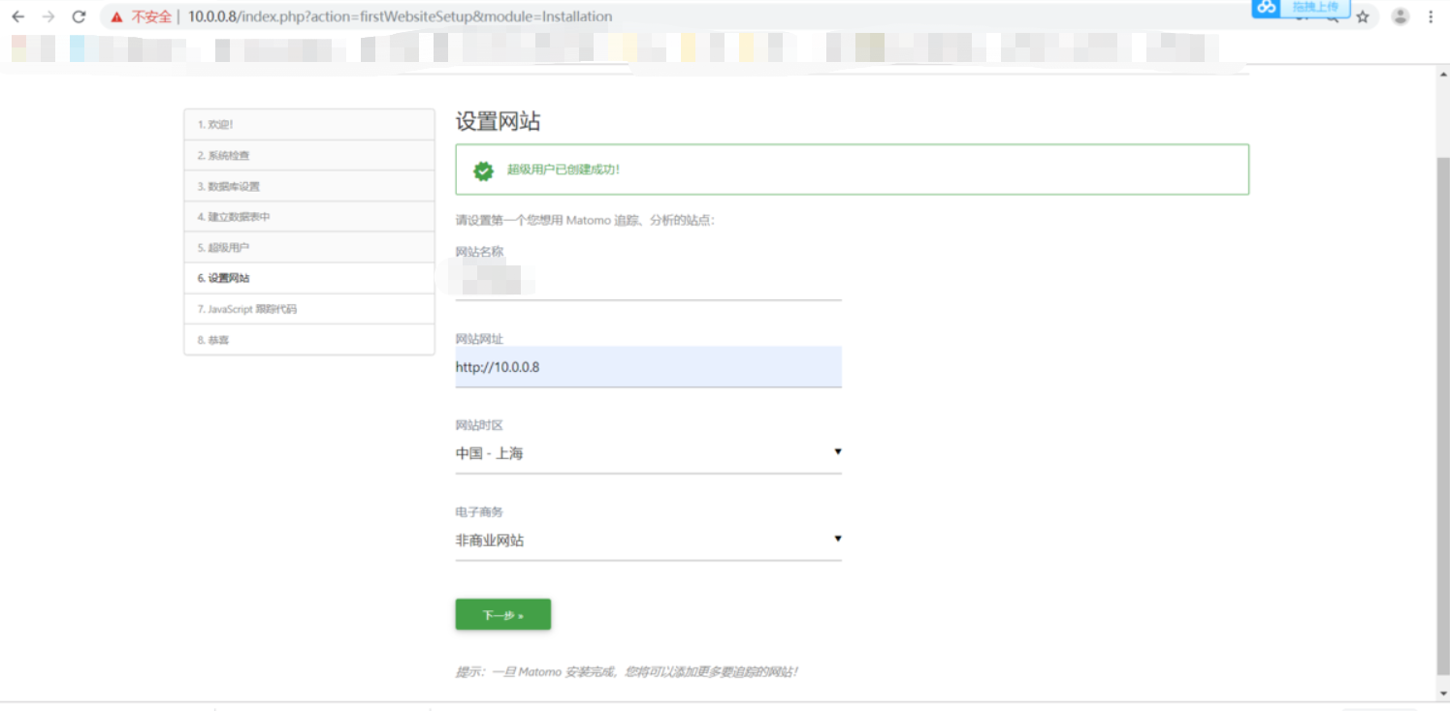Click the cloud upload extension icon
Viewport: 1450px width, 711px height.
(x=1267, y=8)
